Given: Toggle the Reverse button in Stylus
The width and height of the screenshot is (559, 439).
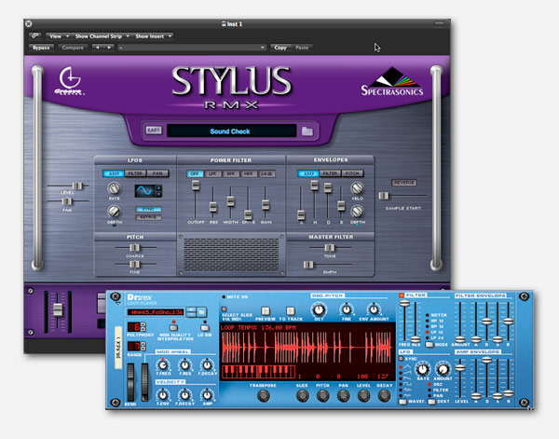Looking at the screenshot, I should coord(404,183).
